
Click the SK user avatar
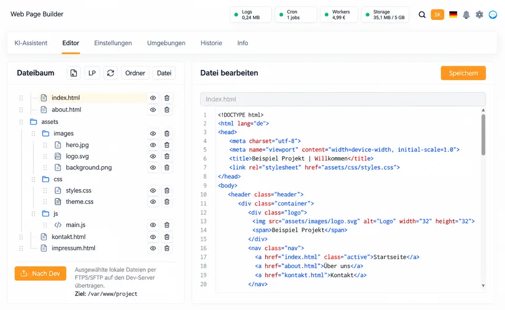[x=437, y=15]
